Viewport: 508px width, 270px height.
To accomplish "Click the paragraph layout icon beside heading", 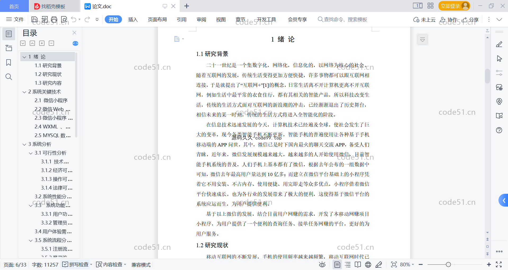I will [177, 39].
